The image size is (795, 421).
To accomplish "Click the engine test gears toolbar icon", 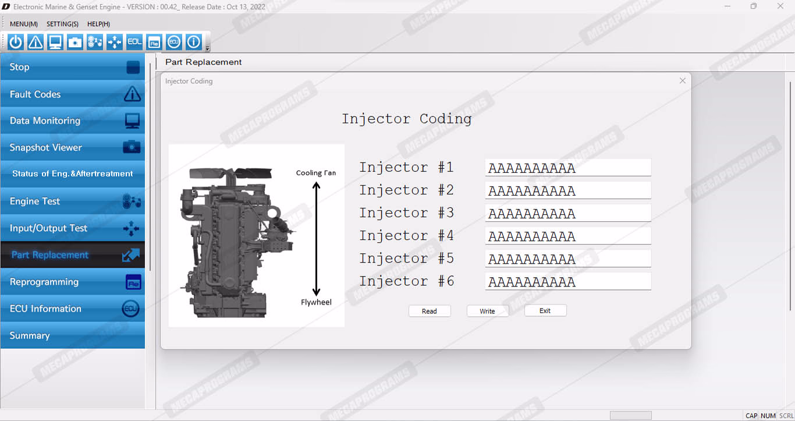I will pos(95,42).
